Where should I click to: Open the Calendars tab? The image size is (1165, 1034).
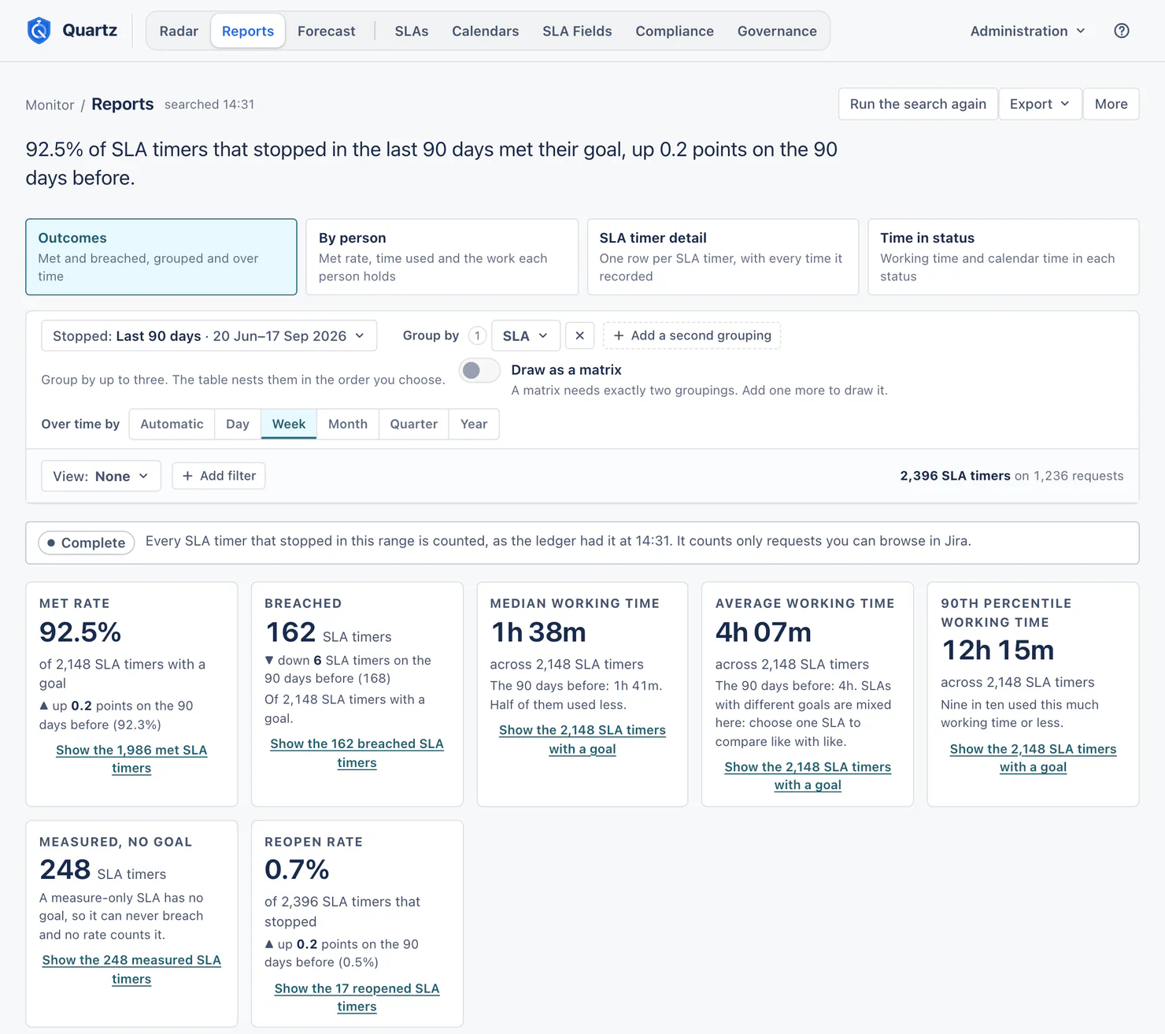pos(485,31)
